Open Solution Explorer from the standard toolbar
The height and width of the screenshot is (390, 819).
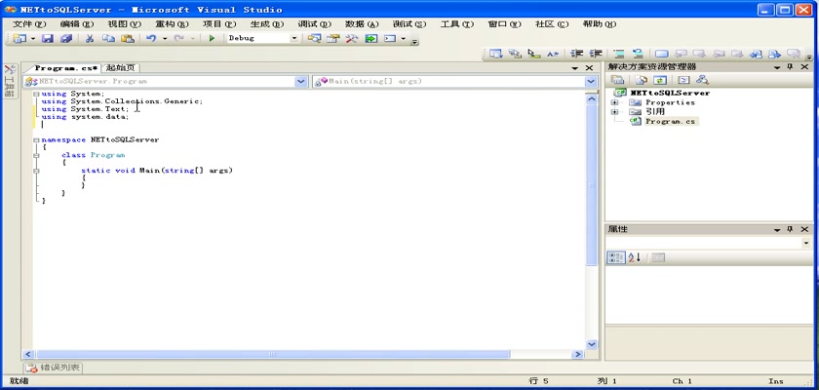314,39
